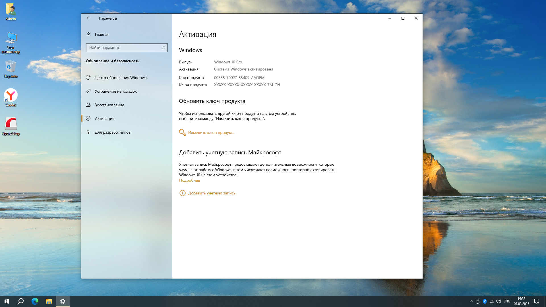Open Yandex browser desktop shortcut

pyautogui.click(x=11, y=96)
